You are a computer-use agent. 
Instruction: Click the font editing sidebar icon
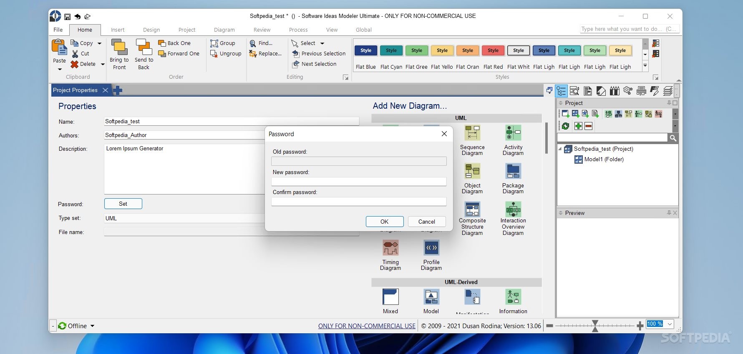[655, 91]
